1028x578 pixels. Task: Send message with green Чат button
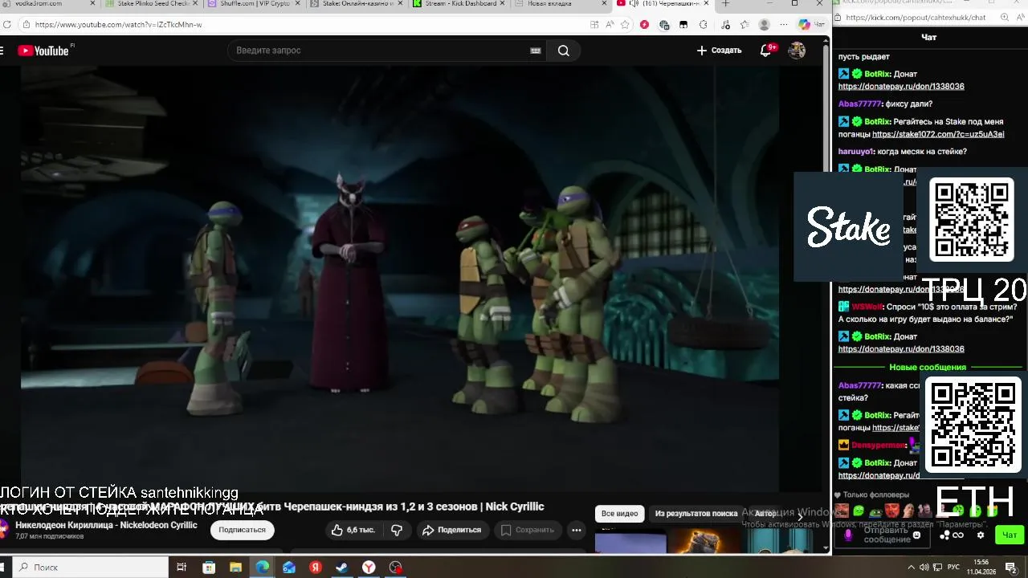click(x=1010, y=535)
